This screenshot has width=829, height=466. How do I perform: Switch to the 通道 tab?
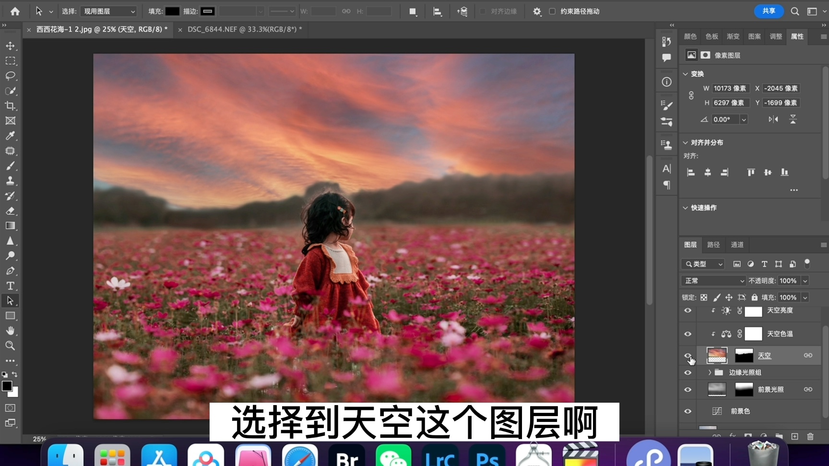click(x=737, y=245)
